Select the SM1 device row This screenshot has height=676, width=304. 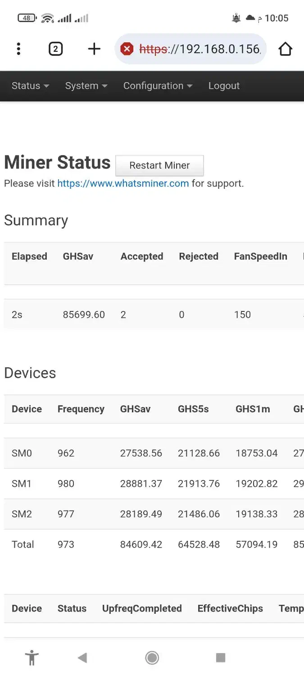pos(22,484)
